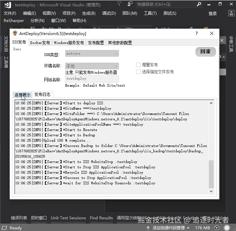Screen dimensions: 236x231
Task: Expand the SDK类型 netcore dropdown
Action: click(x=92, y=53)
